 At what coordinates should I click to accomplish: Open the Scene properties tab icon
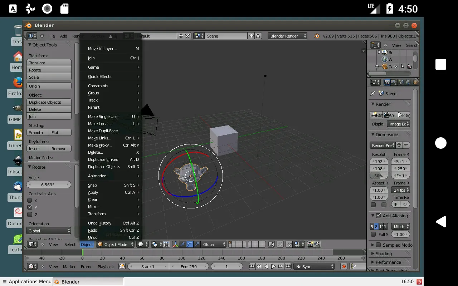point(401,82)
